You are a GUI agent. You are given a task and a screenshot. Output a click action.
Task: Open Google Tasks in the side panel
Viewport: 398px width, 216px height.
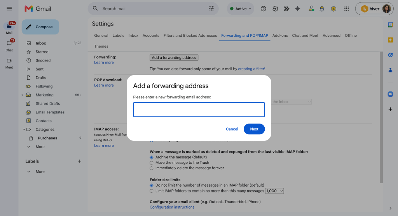coord(390,55)
